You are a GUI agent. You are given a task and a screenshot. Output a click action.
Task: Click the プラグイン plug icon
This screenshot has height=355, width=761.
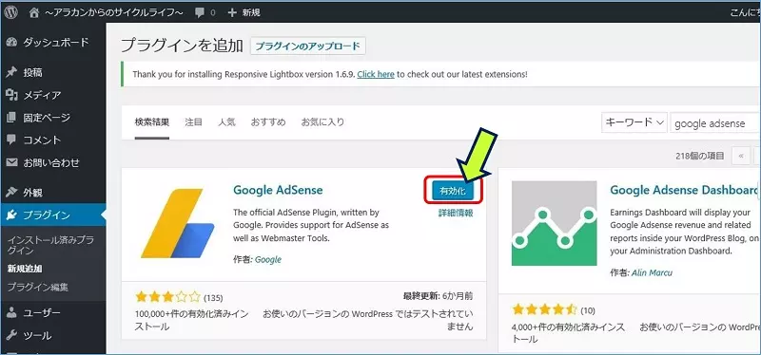(x=11, y=215)
